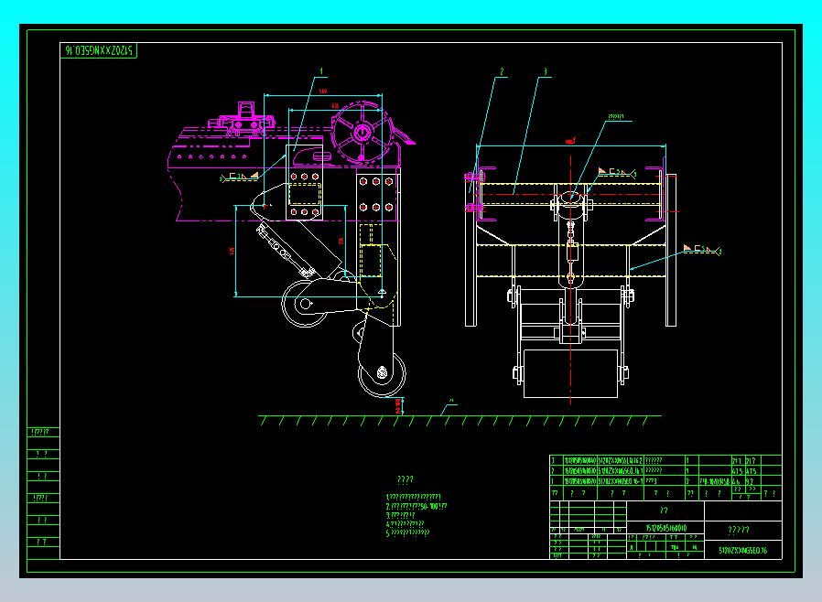
Task: Click the lower caster wheel in side view
Action: [382, 373]
